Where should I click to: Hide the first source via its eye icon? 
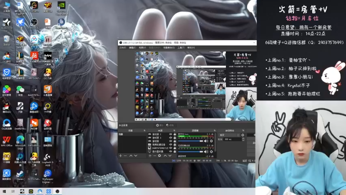coord(170,134)
